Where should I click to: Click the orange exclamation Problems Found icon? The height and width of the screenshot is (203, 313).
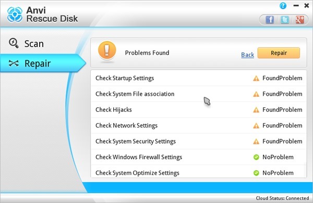(107, 50)
